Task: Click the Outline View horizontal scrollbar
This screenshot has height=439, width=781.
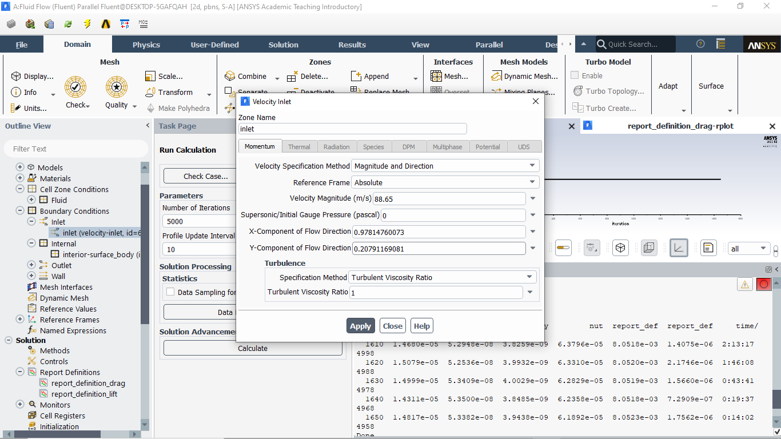Action: pyautogui.click(x=71, y=434)
